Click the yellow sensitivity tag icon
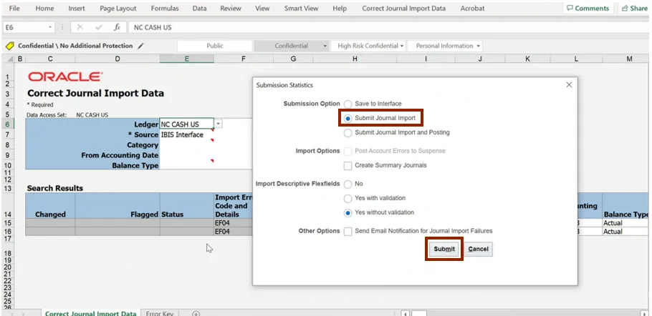652x316 pixels. 10,46
